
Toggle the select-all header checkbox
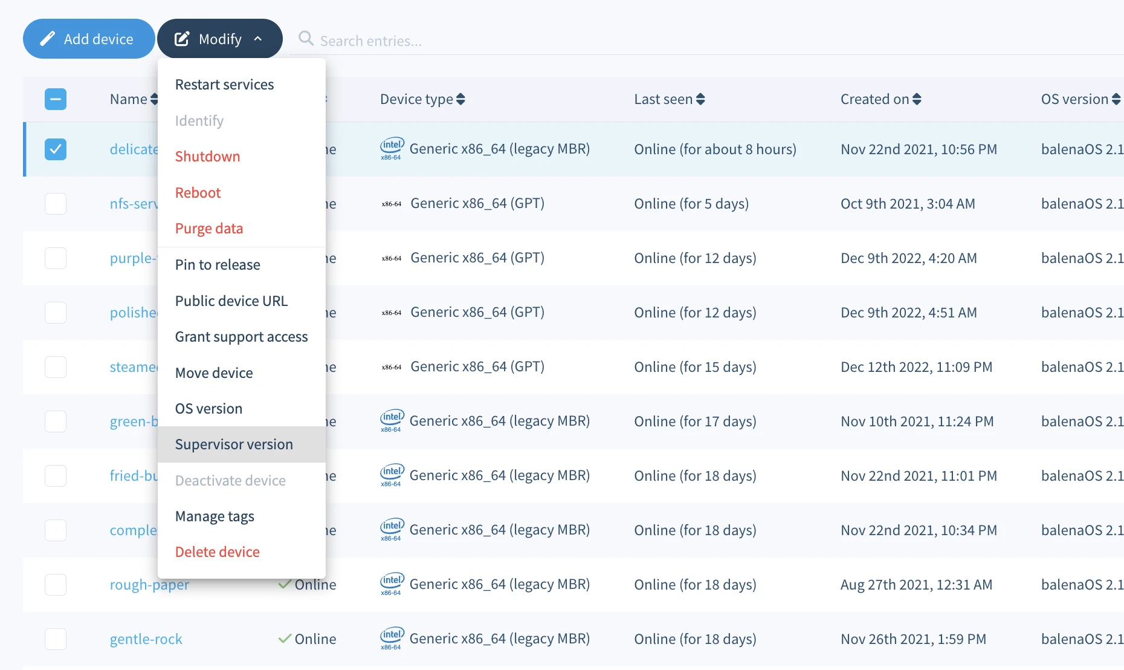click(56, 99)
